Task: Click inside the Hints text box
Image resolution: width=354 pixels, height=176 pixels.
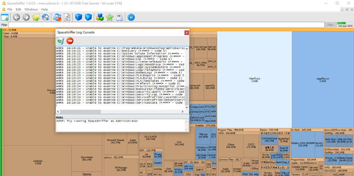Action: tap(120, 125)
